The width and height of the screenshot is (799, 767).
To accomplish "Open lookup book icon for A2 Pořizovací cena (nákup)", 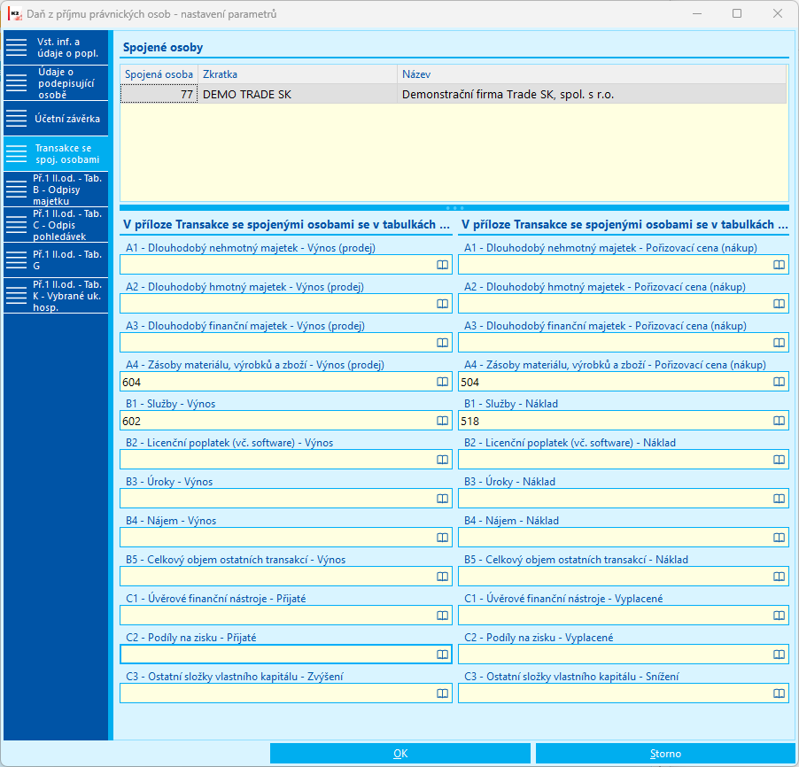I will (779, 304).
